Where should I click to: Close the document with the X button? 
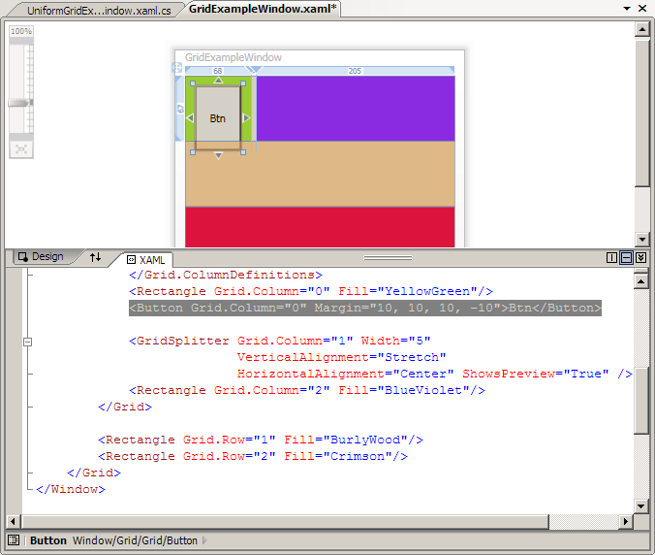[642, 9]
